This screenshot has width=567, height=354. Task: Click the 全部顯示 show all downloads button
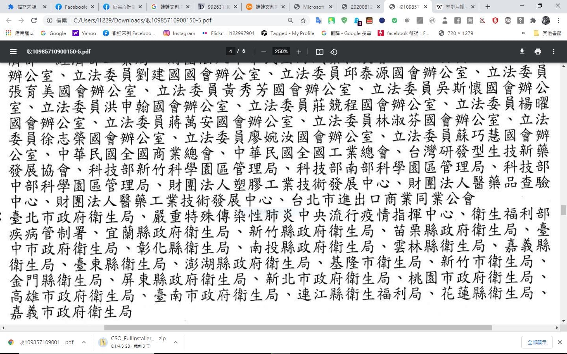537,342
